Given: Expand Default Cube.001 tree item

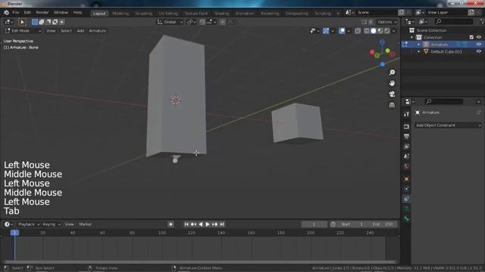Looking at the screenshot, I should (419, 51).
